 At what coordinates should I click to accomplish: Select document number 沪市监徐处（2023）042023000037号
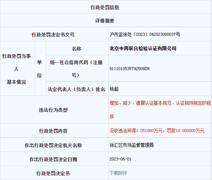(x=145, y=34)
